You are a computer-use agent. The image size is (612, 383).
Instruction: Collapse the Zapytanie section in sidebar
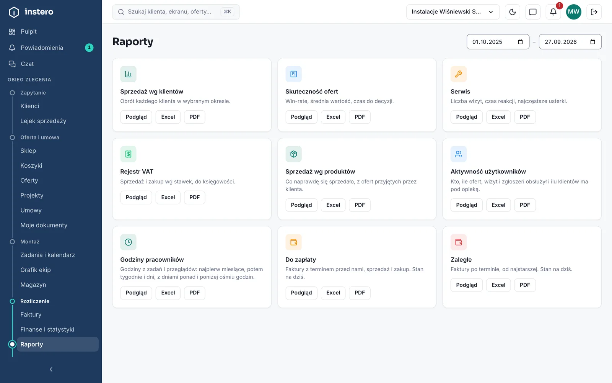click(33, 93)
